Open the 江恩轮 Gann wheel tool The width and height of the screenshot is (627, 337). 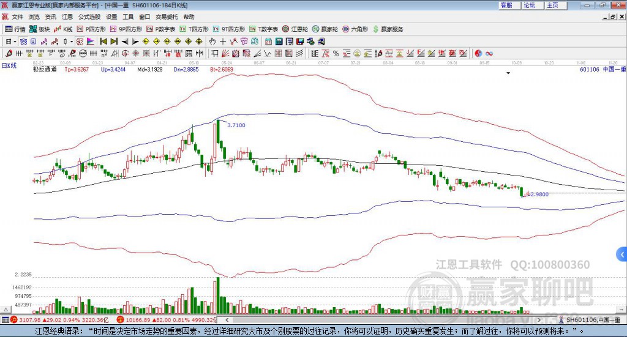[x=295, y=29]
